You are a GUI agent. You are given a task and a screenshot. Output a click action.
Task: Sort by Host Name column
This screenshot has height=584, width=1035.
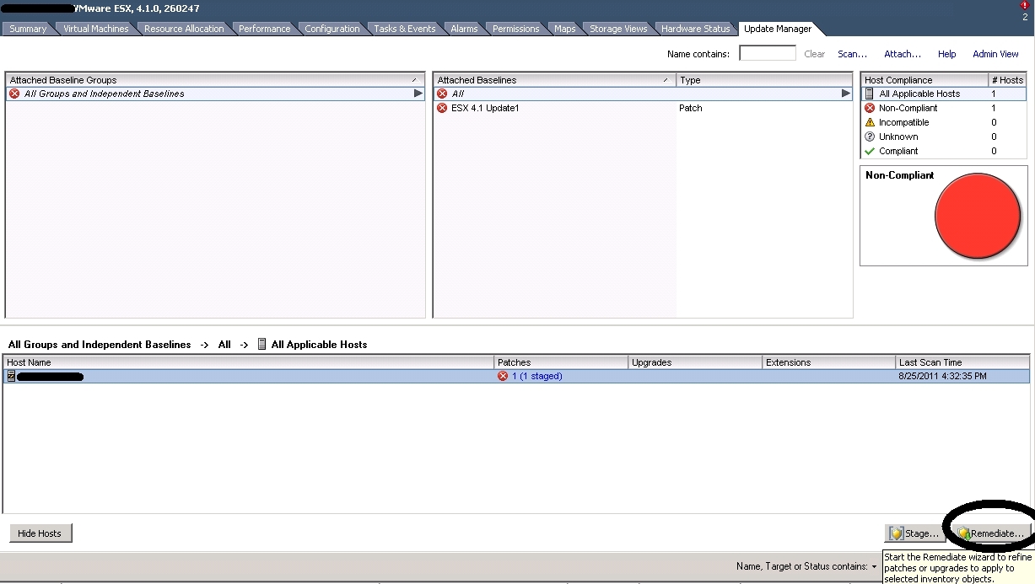pos(249,362)
